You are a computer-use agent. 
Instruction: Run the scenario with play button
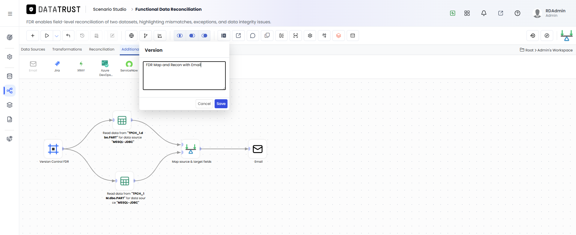[47, 36]
